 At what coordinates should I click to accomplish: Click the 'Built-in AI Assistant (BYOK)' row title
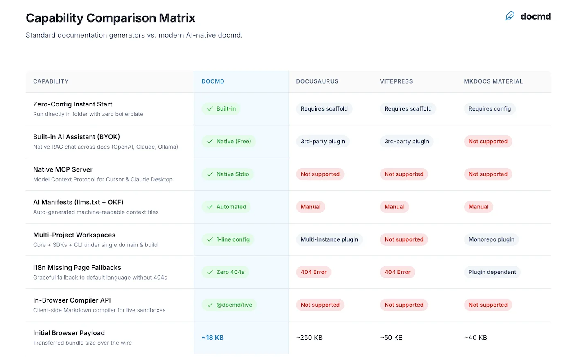(77, 137)
